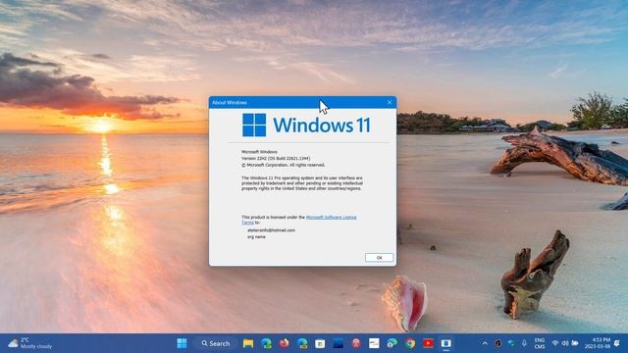Screen dimensions: 628x353
Task: Open the Wi-Fi network flyout
Action: coord(555,343)
